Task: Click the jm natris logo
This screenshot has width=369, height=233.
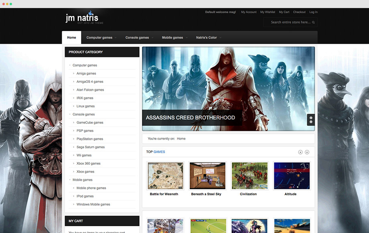Action: [x=84, y=18]
